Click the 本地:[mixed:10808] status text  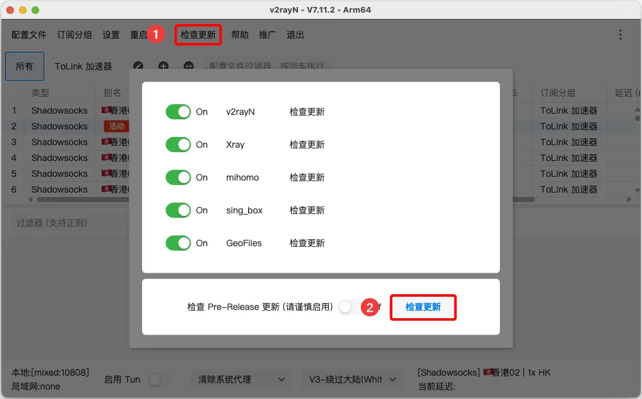50,372
